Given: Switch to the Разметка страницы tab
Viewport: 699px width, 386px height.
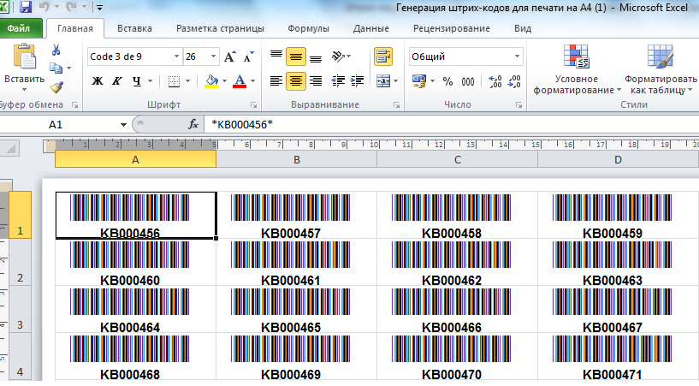Looking at the screenshot, I should click(220, 28).
